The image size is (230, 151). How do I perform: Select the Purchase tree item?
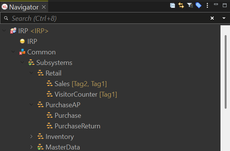click(x=68, y=116)
